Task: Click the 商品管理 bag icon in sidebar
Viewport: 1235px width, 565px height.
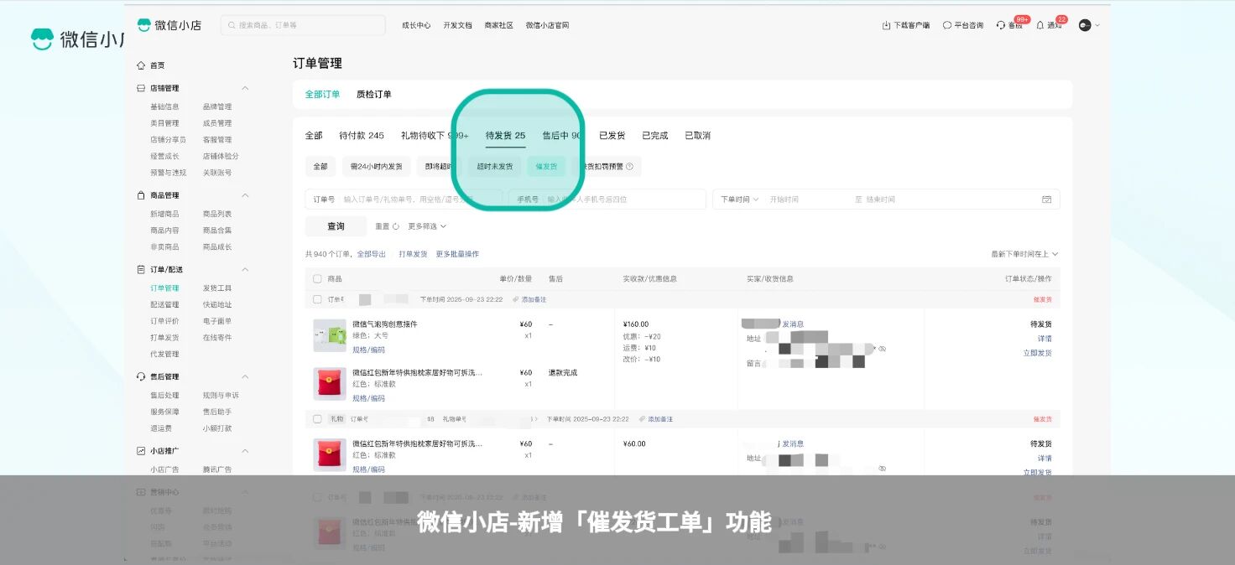Action: 141,195
